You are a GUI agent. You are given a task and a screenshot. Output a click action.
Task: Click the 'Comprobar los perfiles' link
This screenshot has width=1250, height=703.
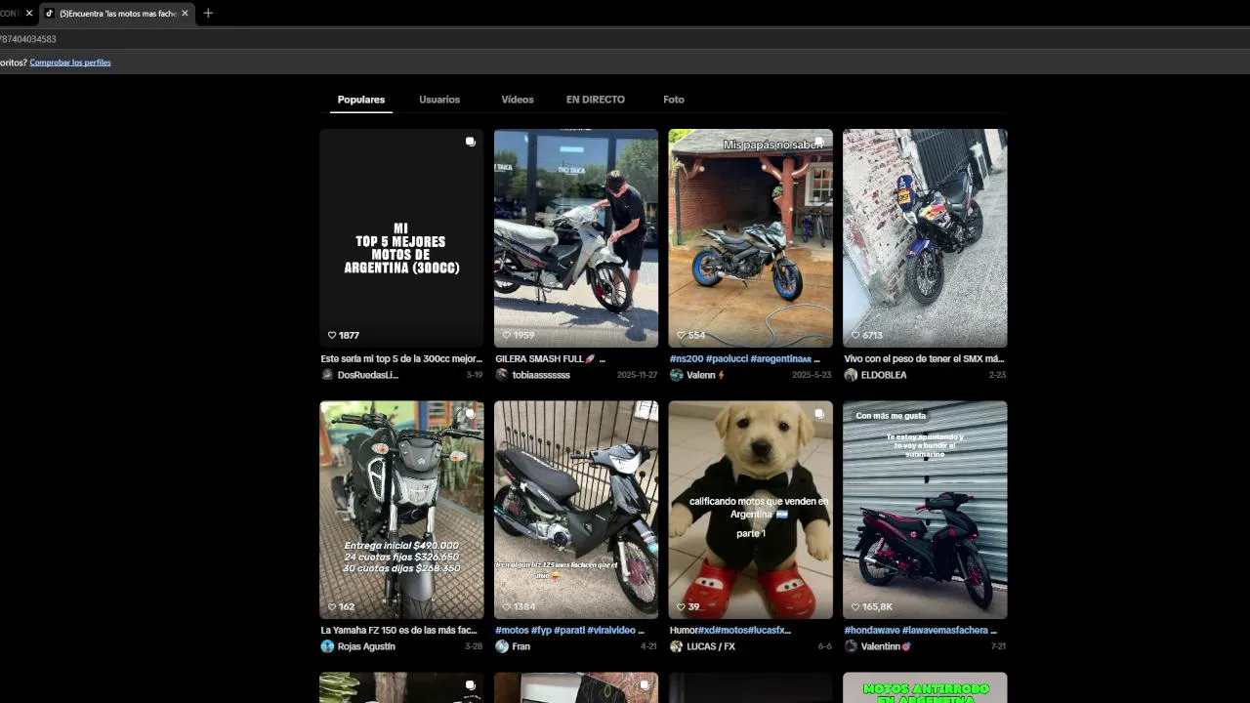[70, 62]
